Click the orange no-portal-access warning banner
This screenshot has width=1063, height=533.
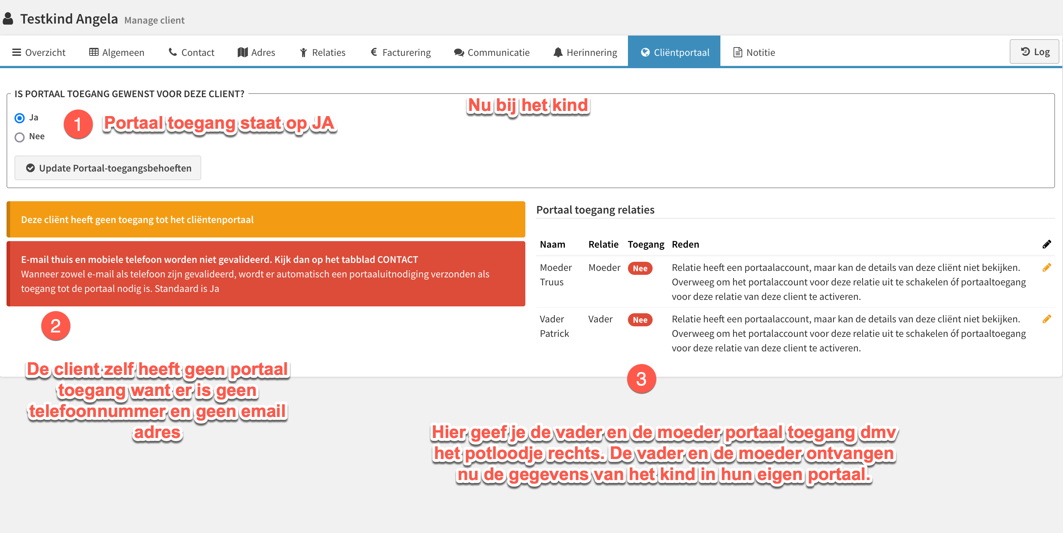266,219
